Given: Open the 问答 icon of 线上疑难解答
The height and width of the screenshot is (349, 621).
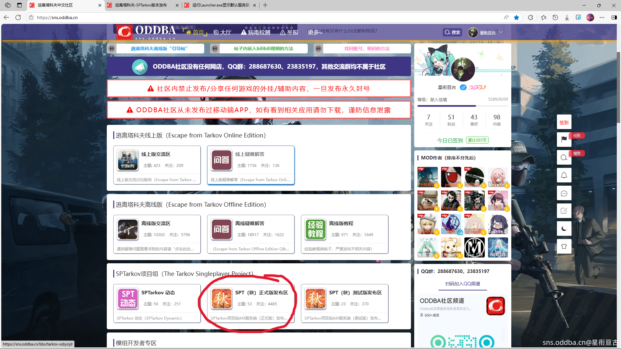Looking at the screenshot, I should (x=221, y=160).
